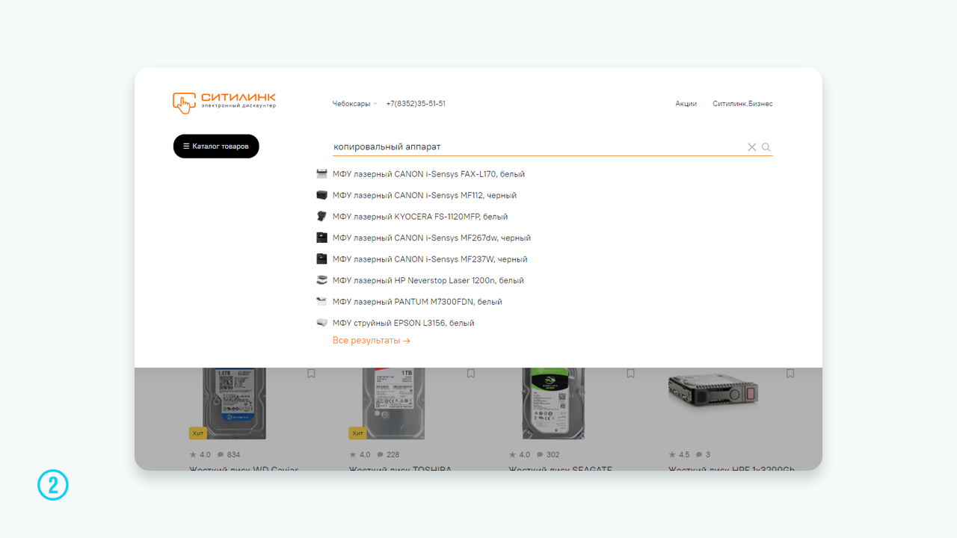Image resolution: width=957 pixels, height=538 pixels.
Task: Click the Хит badge on the WD drive
Action: point(198,433)
